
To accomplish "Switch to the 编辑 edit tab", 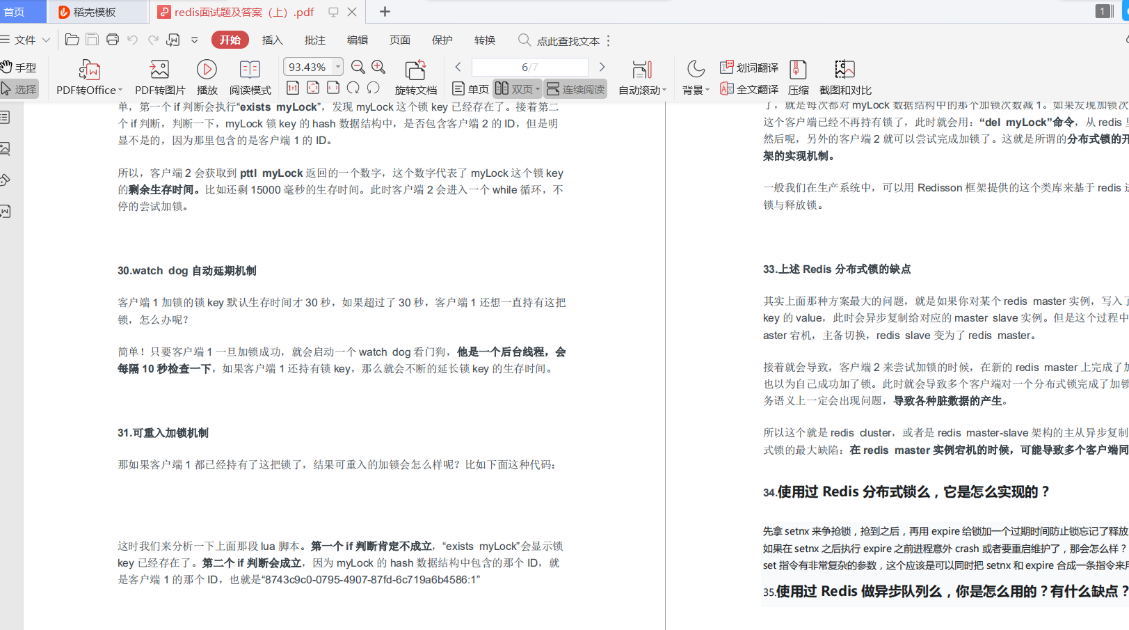I will pyautogui.click(x=358, y=40).
